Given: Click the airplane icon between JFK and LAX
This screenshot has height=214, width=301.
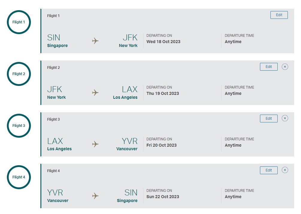Looking at the screenshot, I should pyautogui.click(x=95, y=92).
